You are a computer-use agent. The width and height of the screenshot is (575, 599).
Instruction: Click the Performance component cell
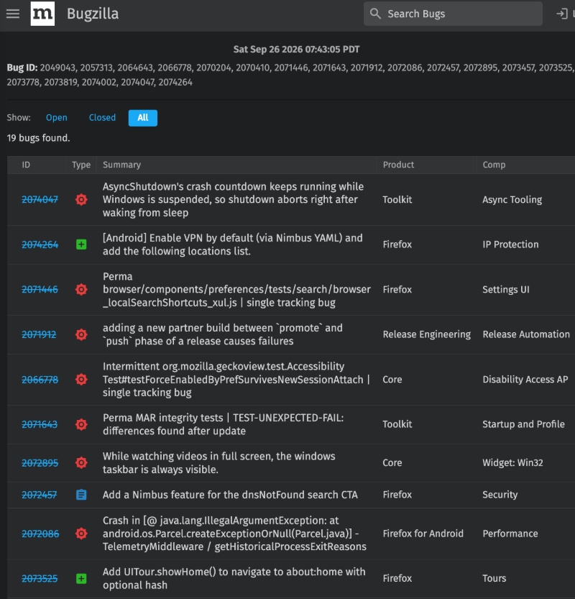(x=510, y=534)
